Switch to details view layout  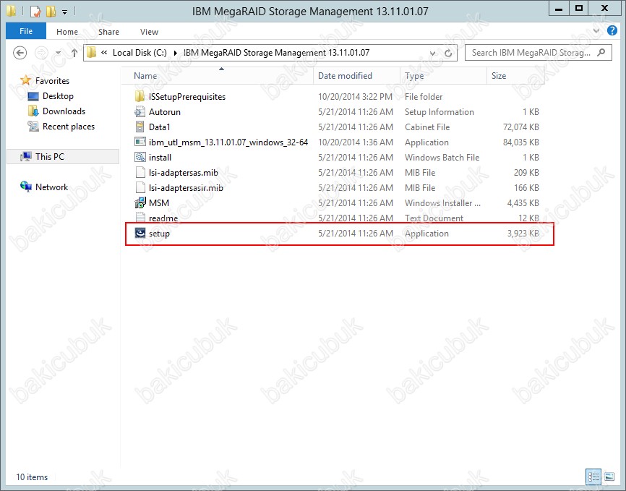coord(593,477)
